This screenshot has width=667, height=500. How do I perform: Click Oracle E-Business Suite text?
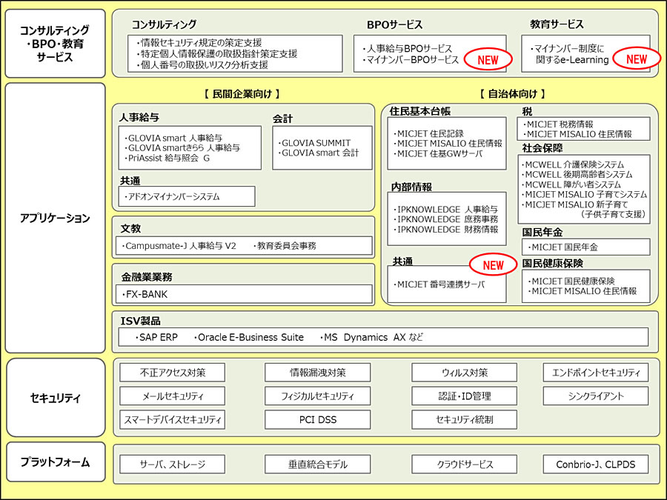pyautogui.click(x=250, y=337)
